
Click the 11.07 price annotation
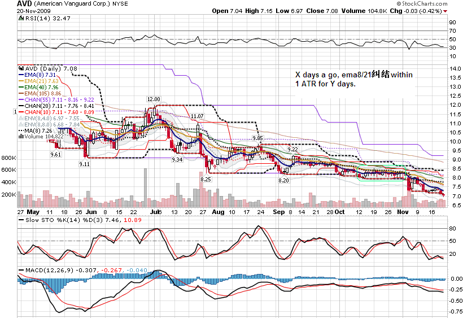tap(197, 116)
